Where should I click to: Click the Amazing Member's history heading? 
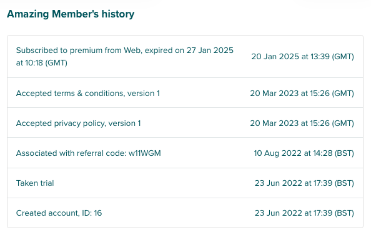(x=71, y=14)
